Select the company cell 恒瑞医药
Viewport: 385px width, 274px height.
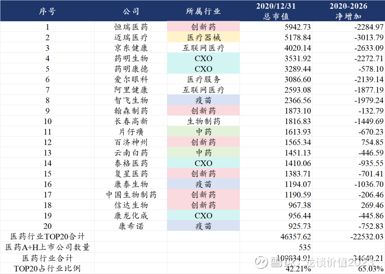click(131, 27)
